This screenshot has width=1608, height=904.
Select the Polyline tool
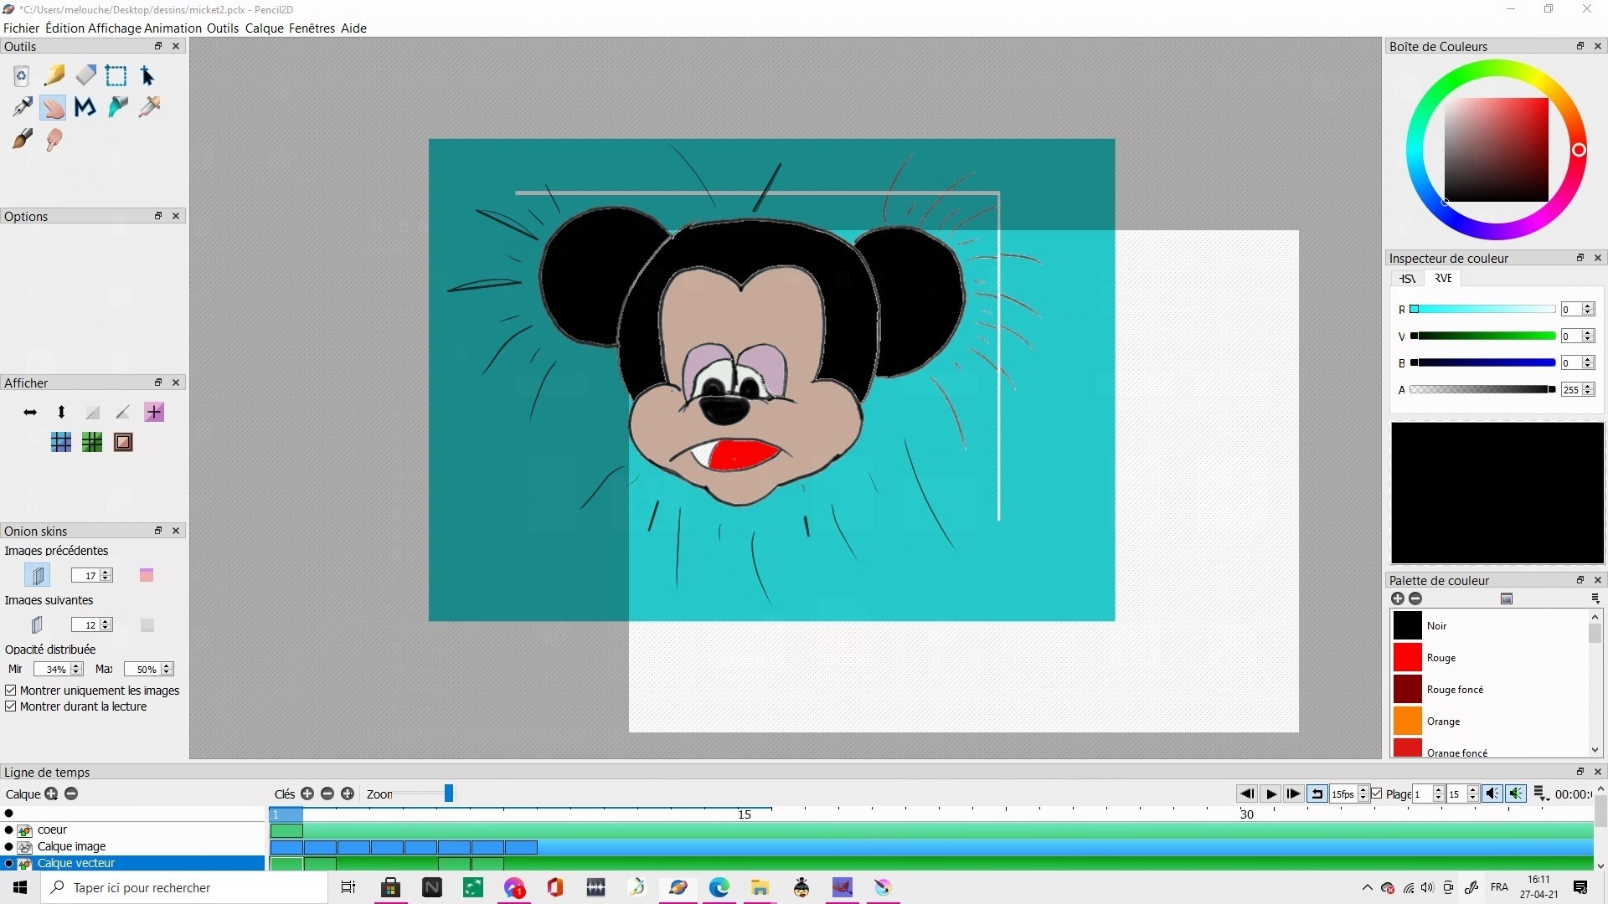tap(85, 107)
